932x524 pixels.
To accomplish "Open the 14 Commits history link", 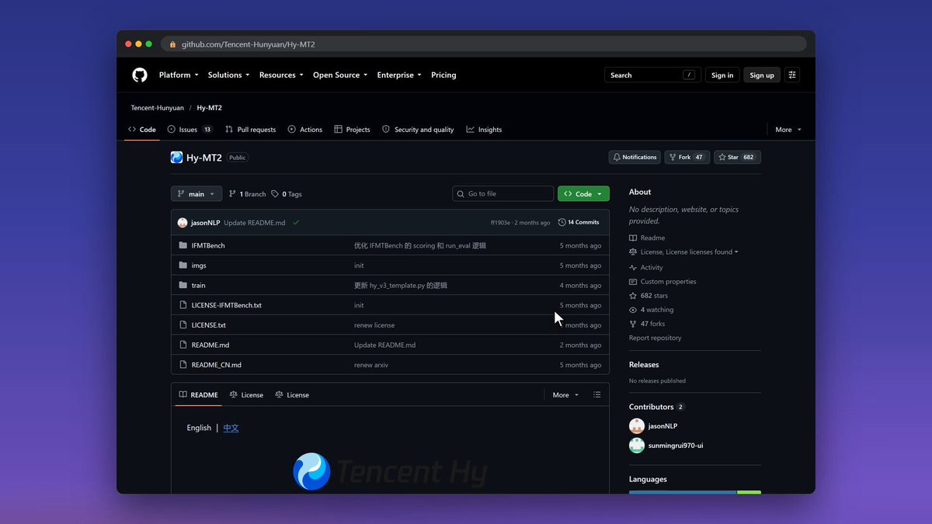I will (579, 223).
